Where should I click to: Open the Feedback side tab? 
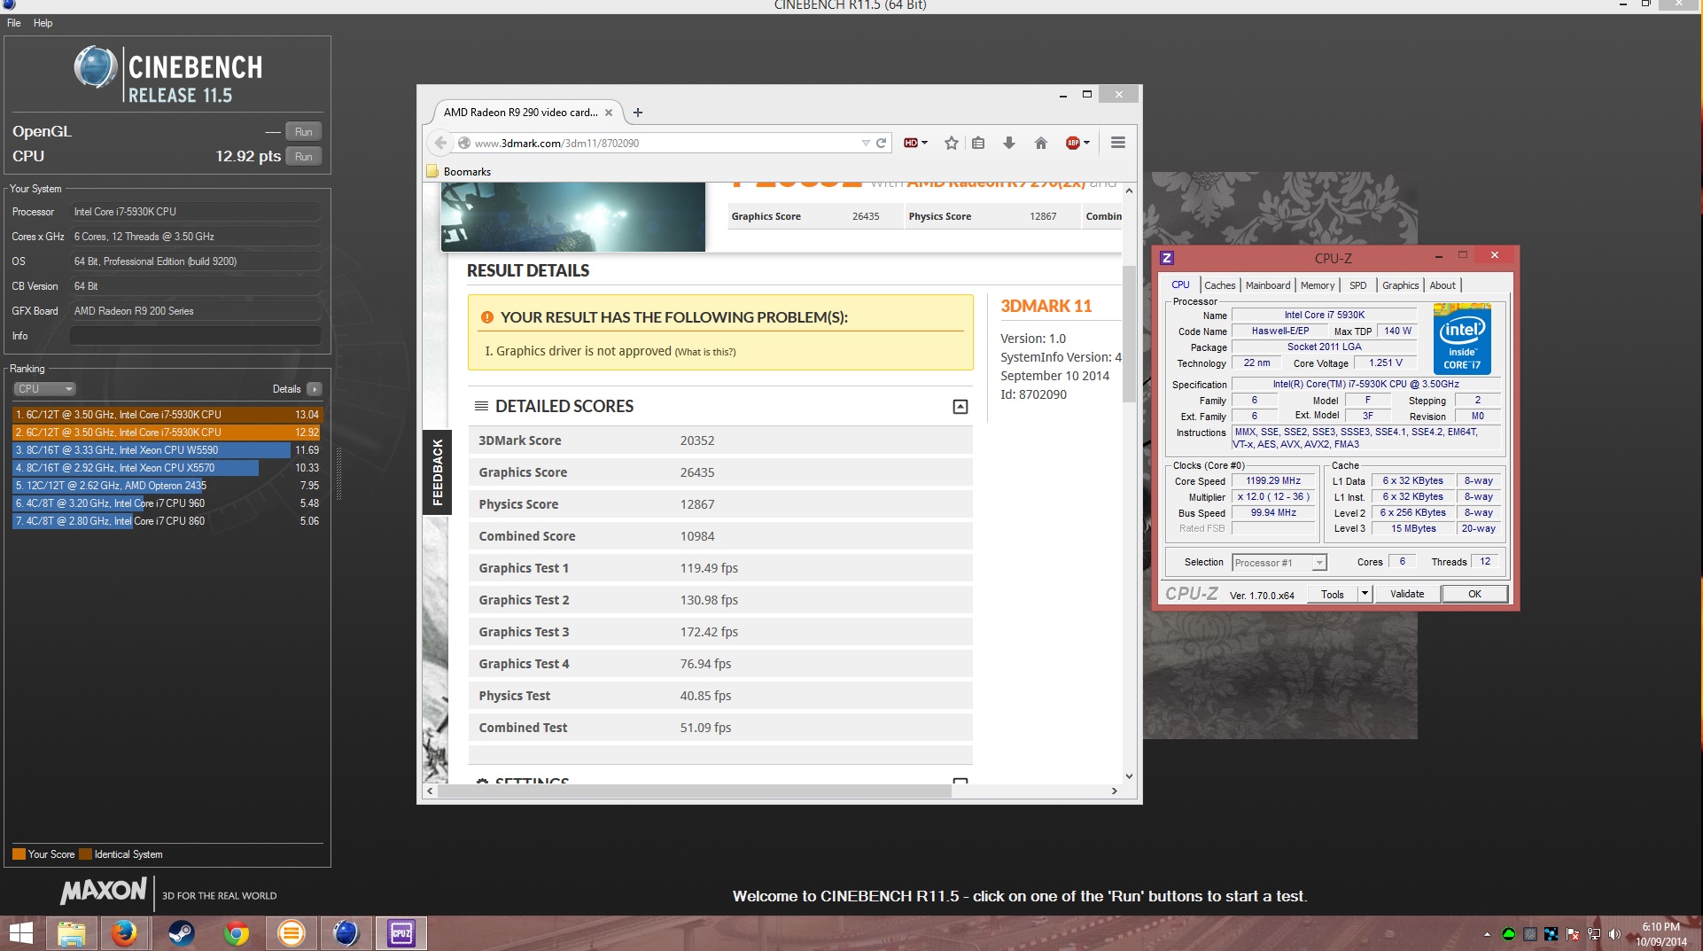437,472
